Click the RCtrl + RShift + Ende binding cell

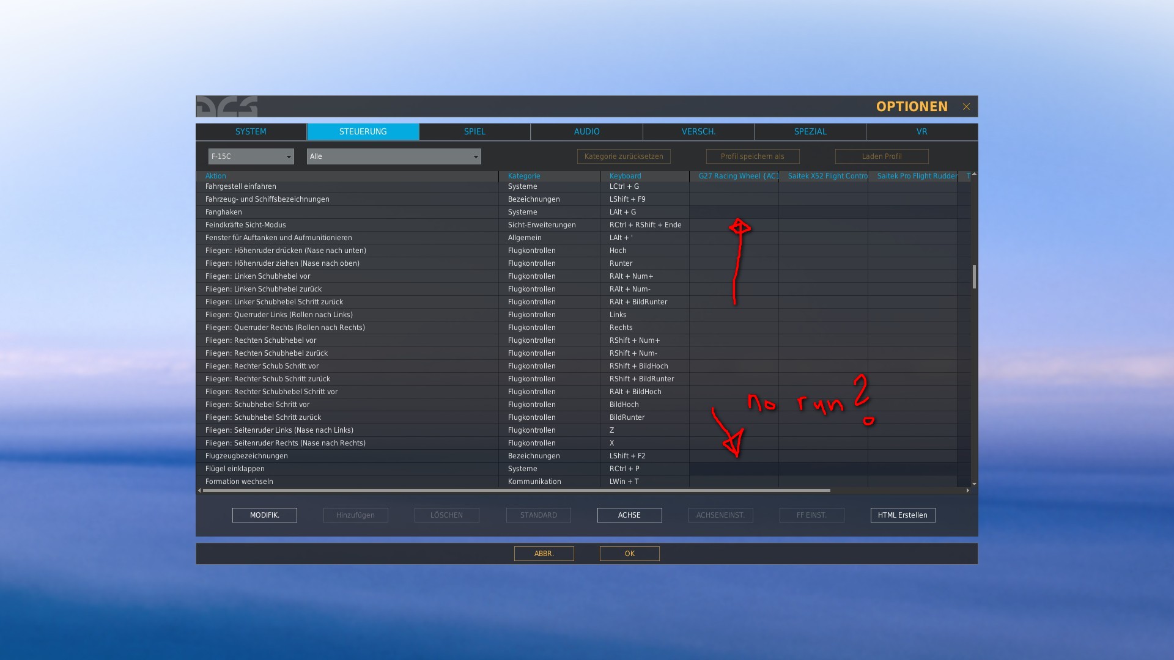click(x=645, y=225)
